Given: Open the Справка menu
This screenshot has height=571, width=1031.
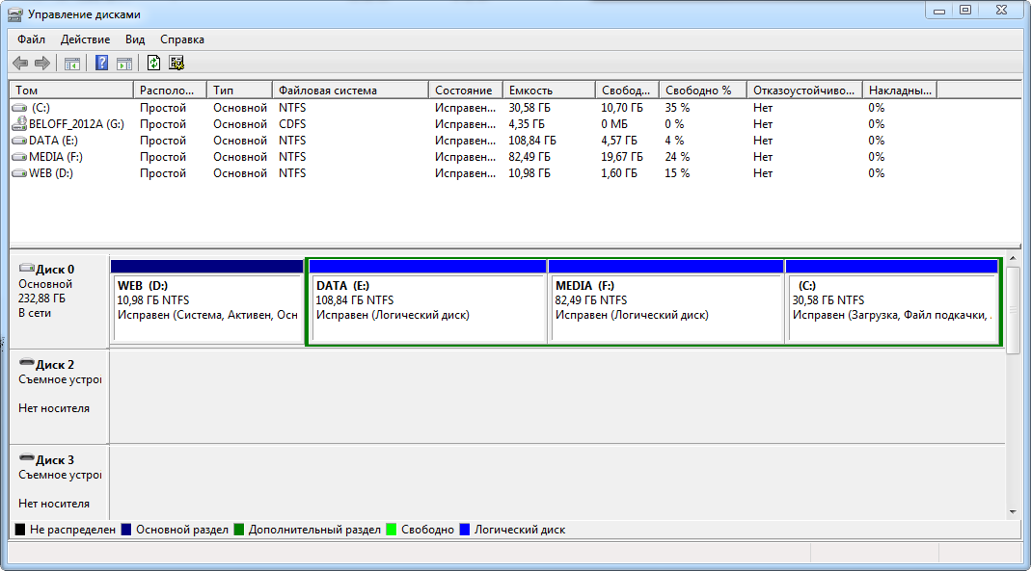Looking at the screenshot, I should pyautogui.click(x=182, y=39).
